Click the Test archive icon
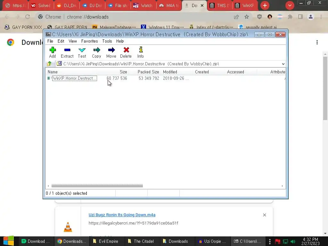 pos(82,50)
